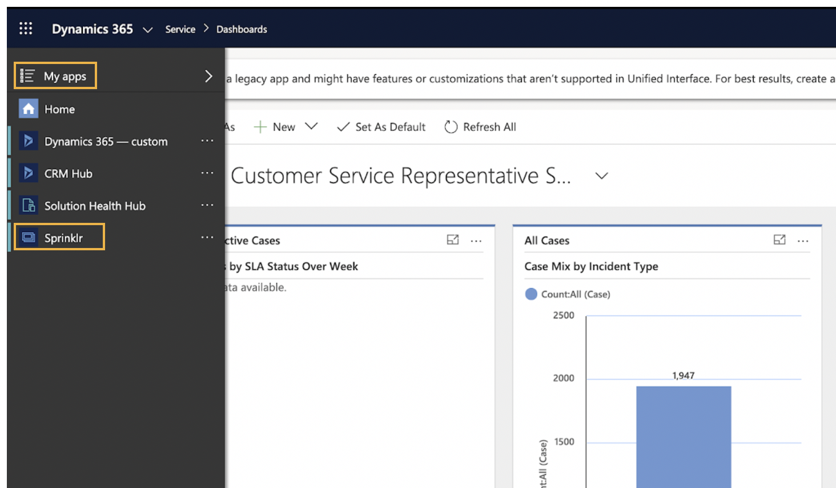
Task: Click Case Mix by Incident Type heading
Action: (591, 266)
